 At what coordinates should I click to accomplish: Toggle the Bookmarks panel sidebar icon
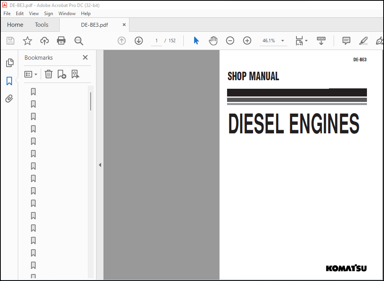pyautogui.click(x=9, y=81)
